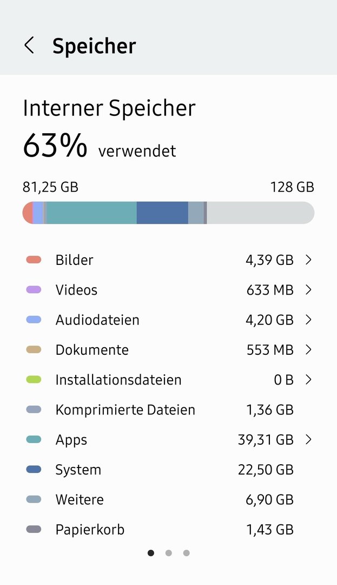Screen dimensions: 337x585
Task: Open the chevron next to Apps 39,31 GB
Action: 308,439
